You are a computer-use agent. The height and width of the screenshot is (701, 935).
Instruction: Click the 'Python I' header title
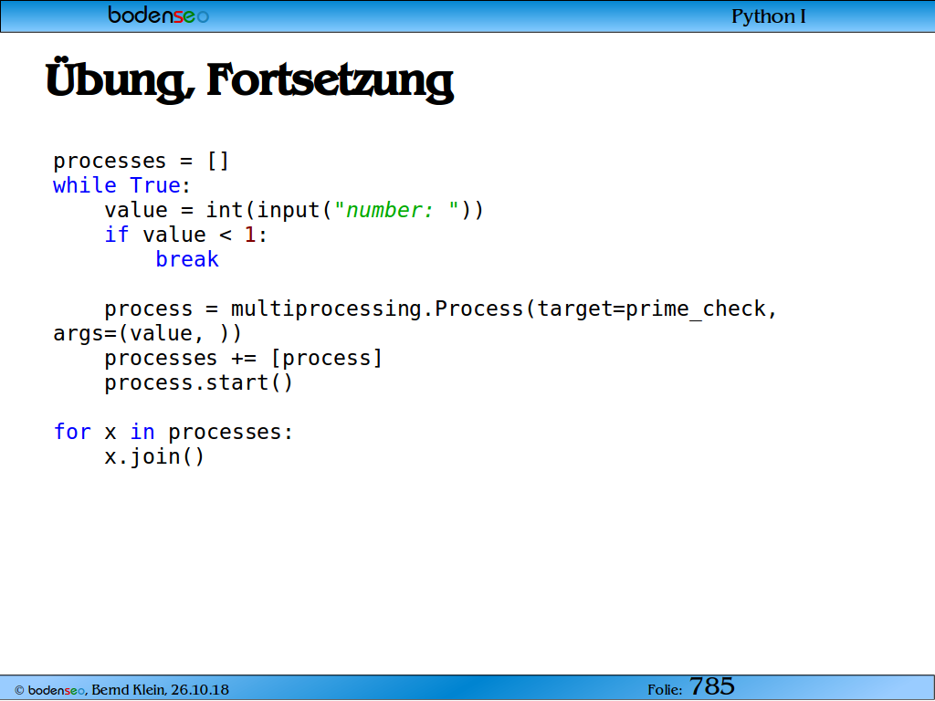click(x=769, y=16)
